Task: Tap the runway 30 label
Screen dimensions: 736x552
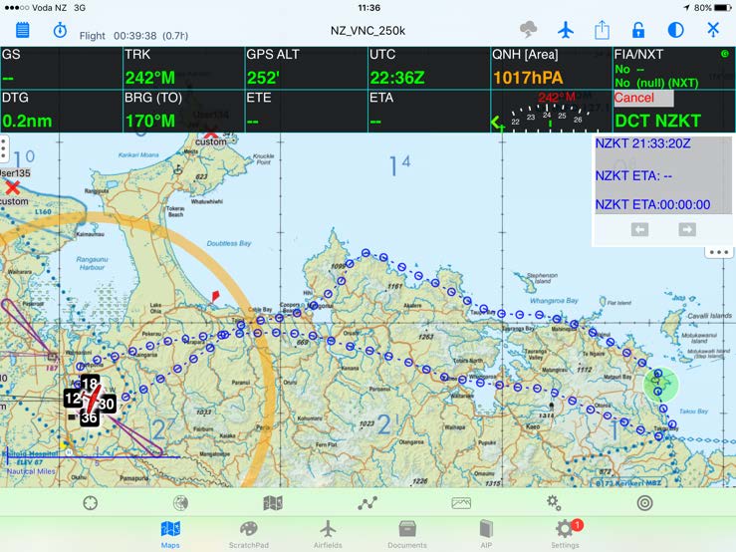Action: (107, 404)
